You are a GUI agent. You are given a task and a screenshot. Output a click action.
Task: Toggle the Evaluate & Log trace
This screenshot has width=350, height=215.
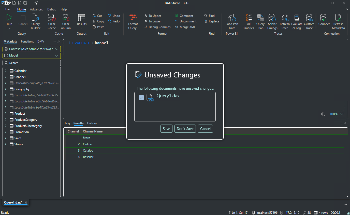[x=297, y=22]
